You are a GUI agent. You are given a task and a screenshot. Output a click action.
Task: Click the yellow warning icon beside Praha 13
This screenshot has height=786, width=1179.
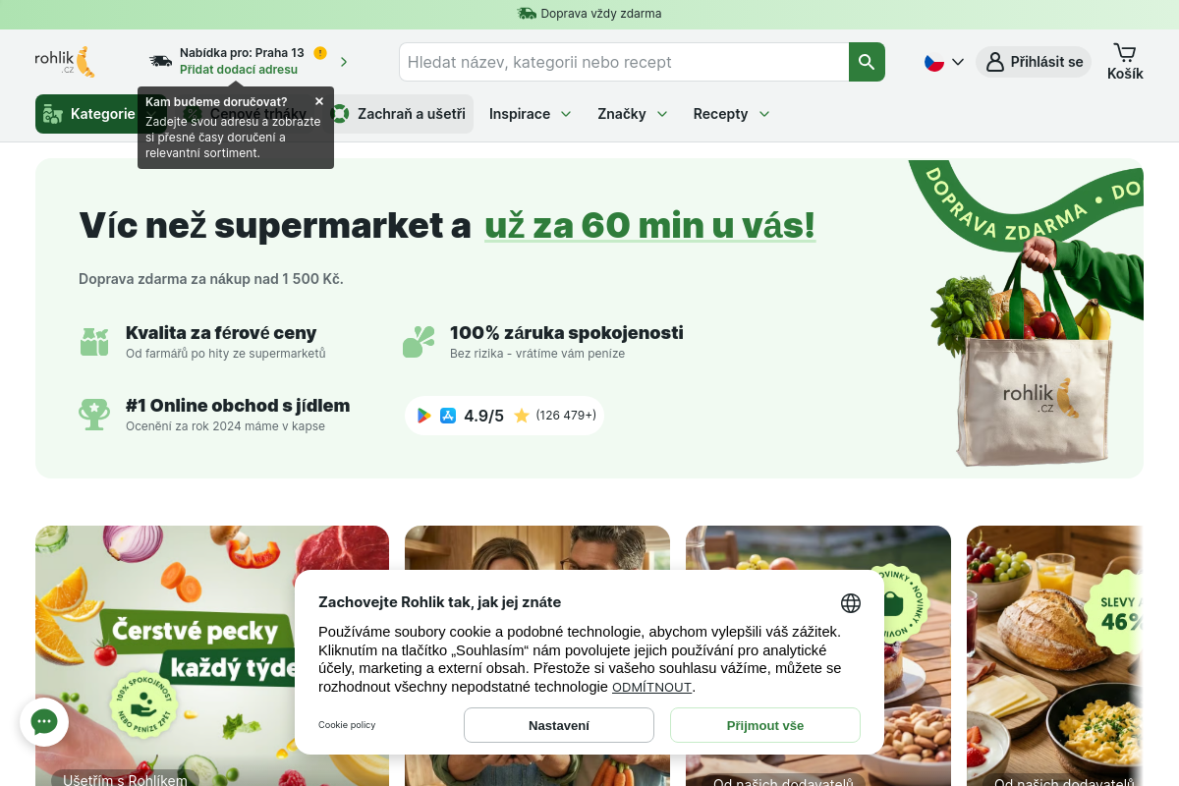(320, 52)
